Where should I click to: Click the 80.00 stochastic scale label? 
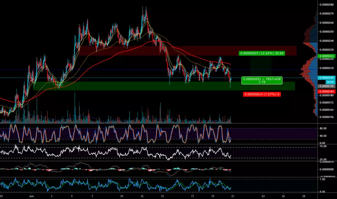click(x=323, y=128)
